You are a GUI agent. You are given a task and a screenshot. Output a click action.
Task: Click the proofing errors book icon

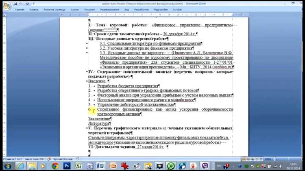coord(49,159)
